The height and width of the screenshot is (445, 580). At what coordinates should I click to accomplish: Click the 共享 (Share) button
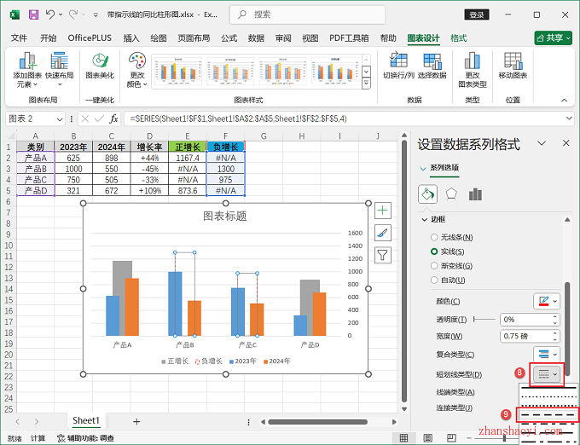[x=553, y=38]
